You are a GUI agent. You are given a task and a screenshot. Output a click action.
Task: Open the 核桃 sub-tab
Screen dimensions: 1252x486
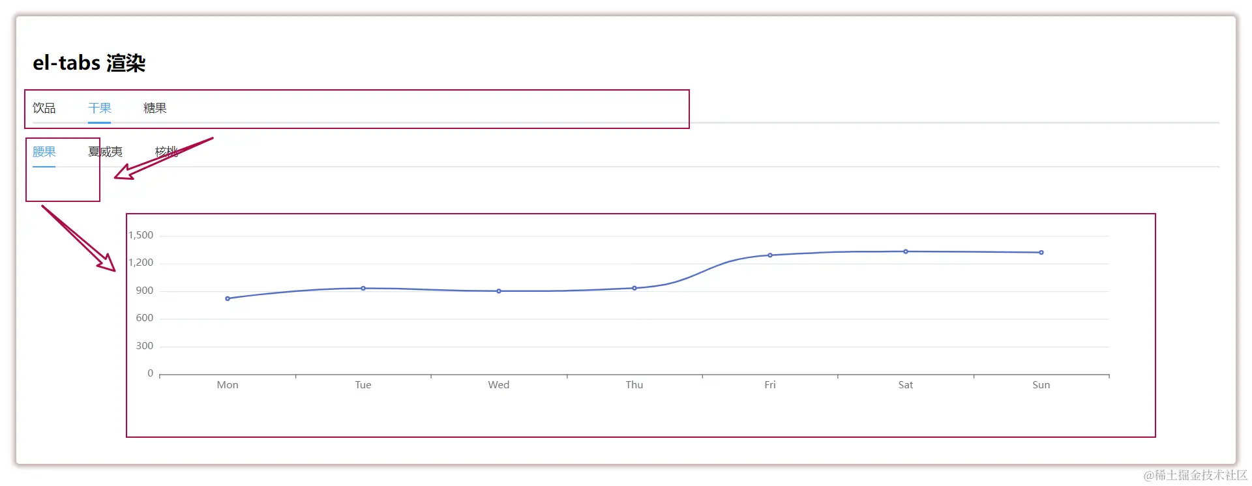pyautogui.click(x=166, y=152)
